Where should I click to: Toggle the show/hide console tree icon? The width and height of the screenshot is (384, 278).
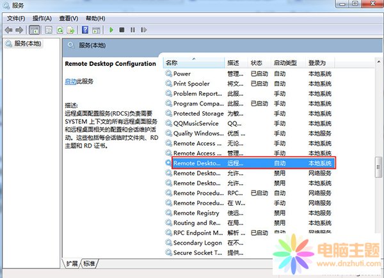(x=35, y=30)
